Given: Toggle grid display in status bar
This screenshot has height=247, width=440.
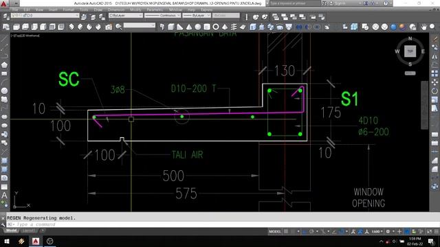Looking at the screenshot, I should pos(286,231).
